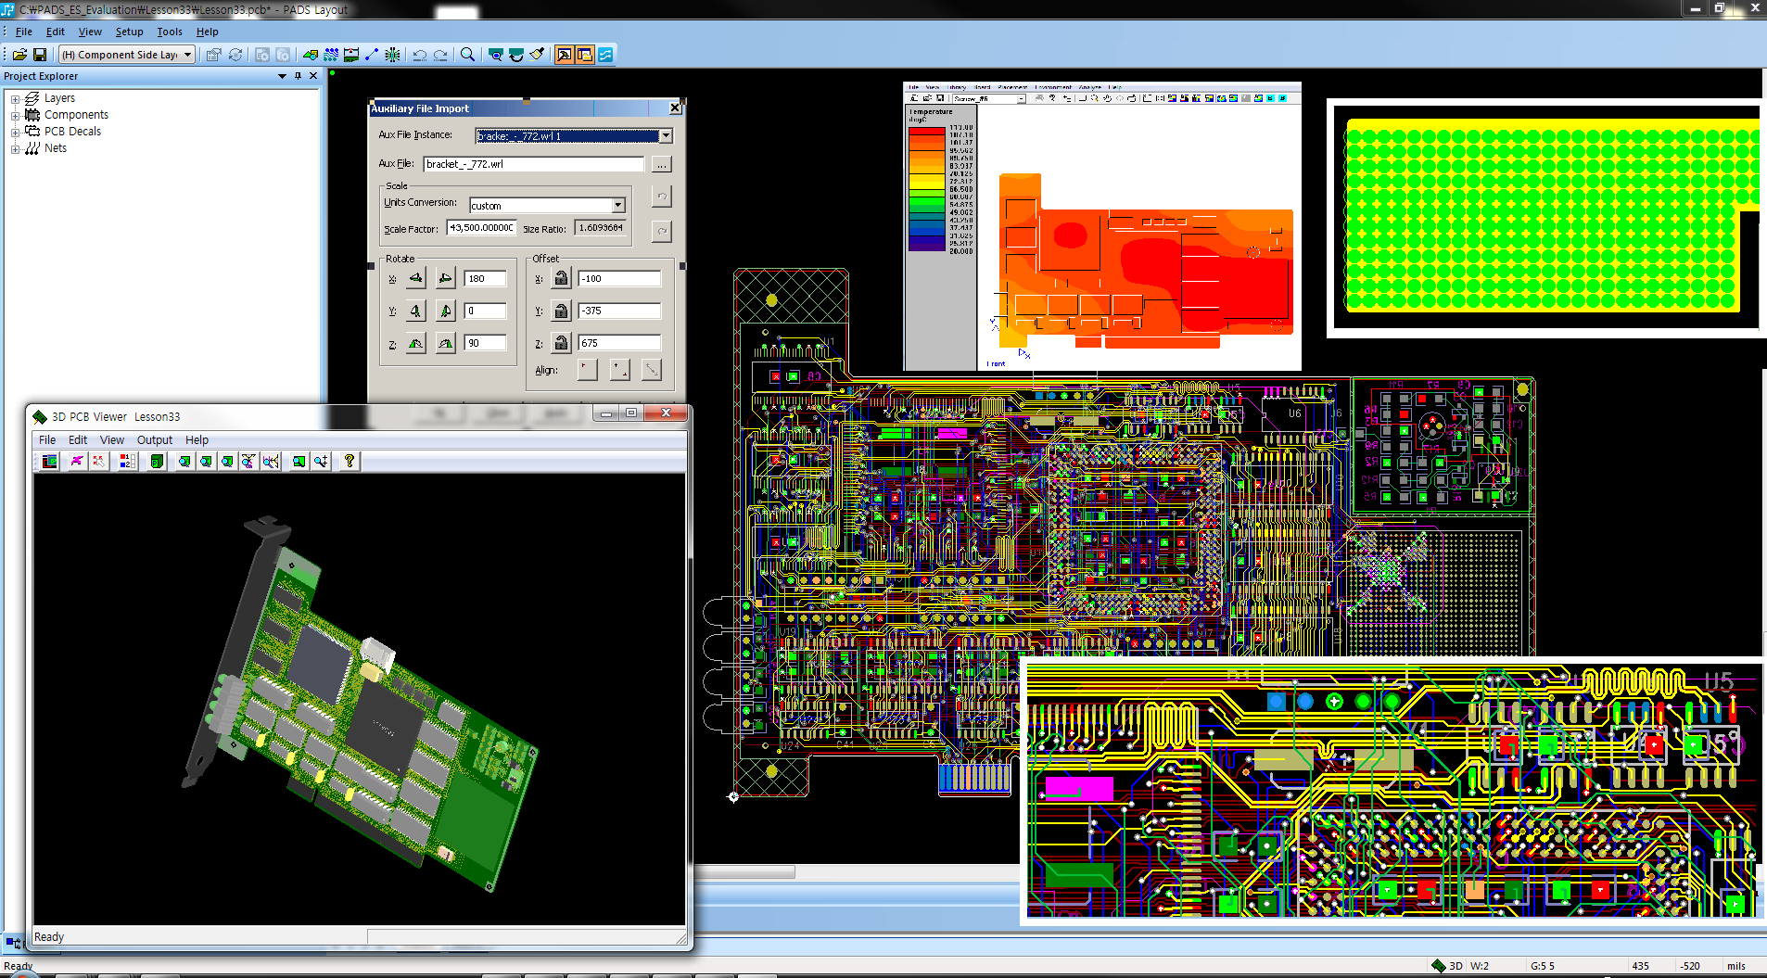Click the second Rotate X direction icon
This screenshot has height=978, width=1767.
tap(446, 278)
